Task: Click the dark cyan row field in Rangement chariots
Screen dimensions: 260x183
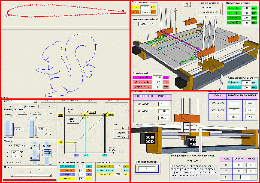Action: point(246,87)
